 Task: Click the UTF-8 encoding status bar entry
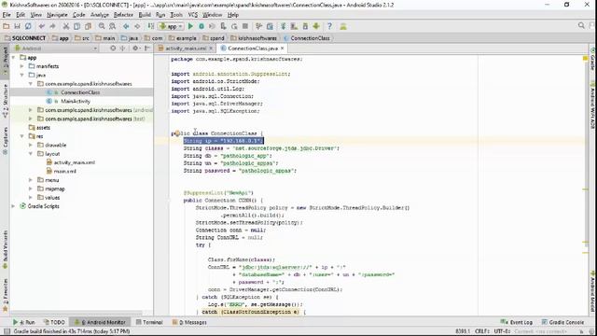[502, 331]
